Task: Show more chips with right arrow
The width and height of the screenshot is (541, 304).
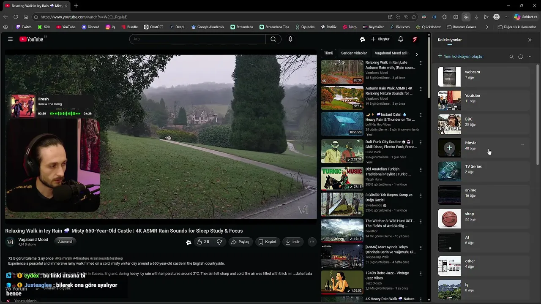Action: [x=417, y=54]
